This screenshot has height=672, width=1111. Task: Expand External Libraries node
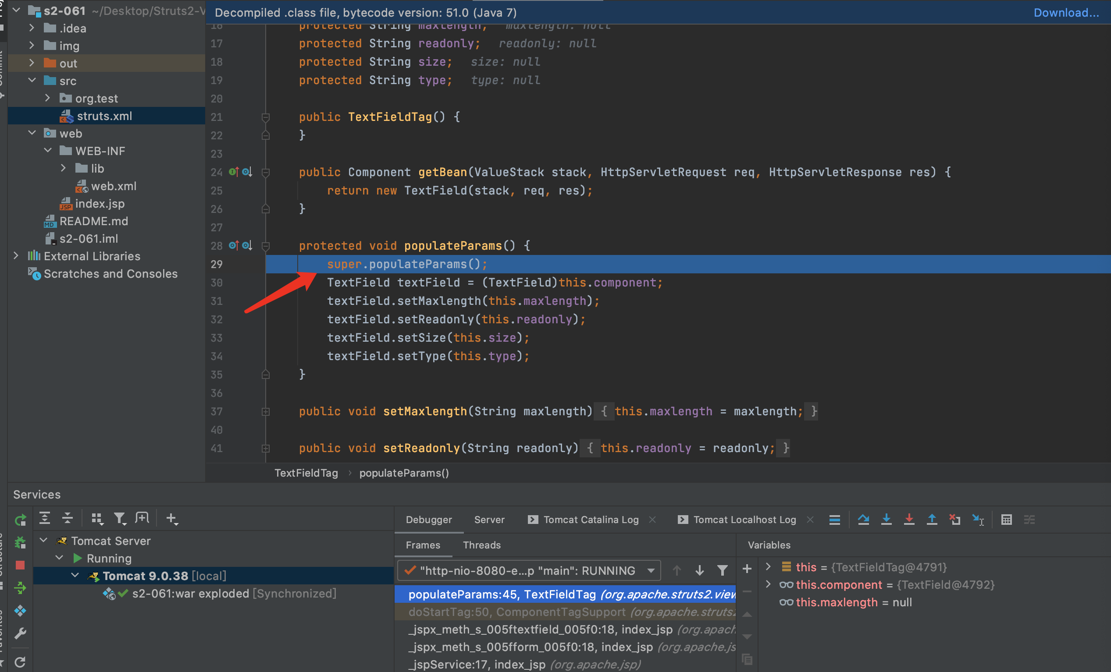[16, 256]
